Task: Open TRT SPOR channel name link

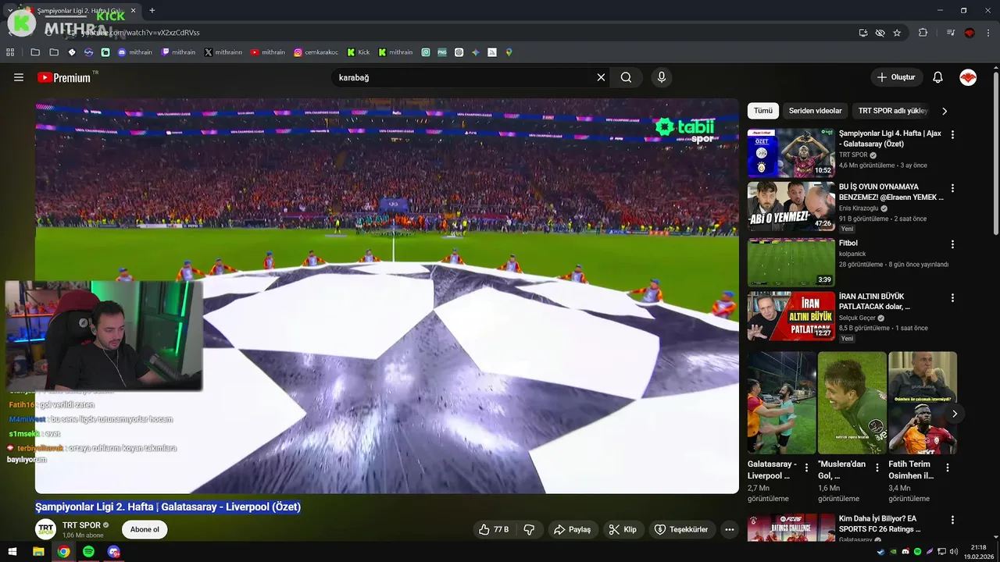Action: pyautogui.click(x=81, y=525)
